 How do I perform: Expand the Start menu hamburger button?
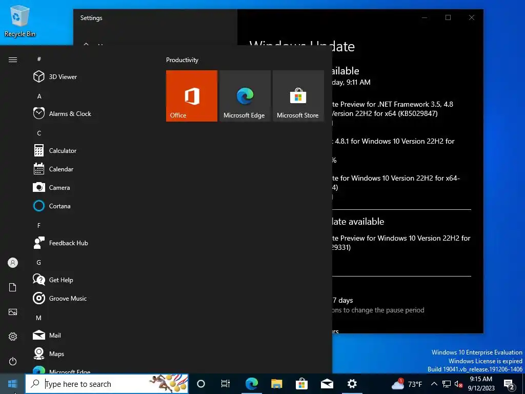pos(13,60)
